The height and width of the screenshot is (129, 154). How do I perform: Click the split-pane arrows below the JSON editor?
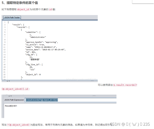coord(8,81)
